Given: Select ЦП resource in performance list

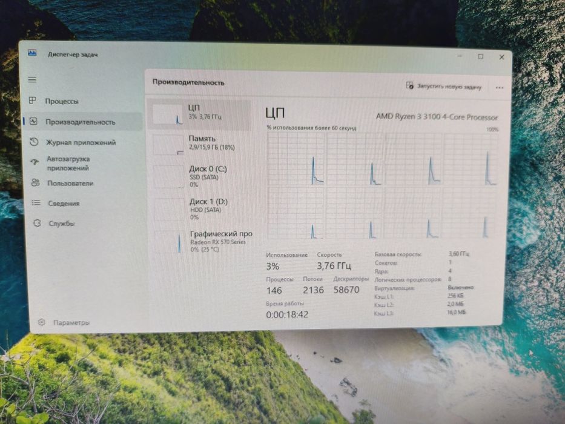Looking at the screenshot, I should point(200,114).
